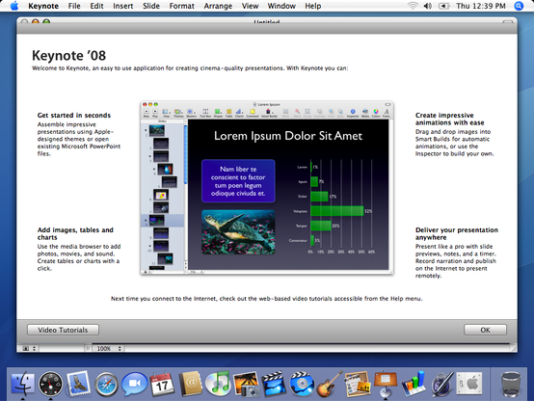Open System Preferences switch icon in Dock
The height and width of the screenshot is (401, 534).
point(469,384)
